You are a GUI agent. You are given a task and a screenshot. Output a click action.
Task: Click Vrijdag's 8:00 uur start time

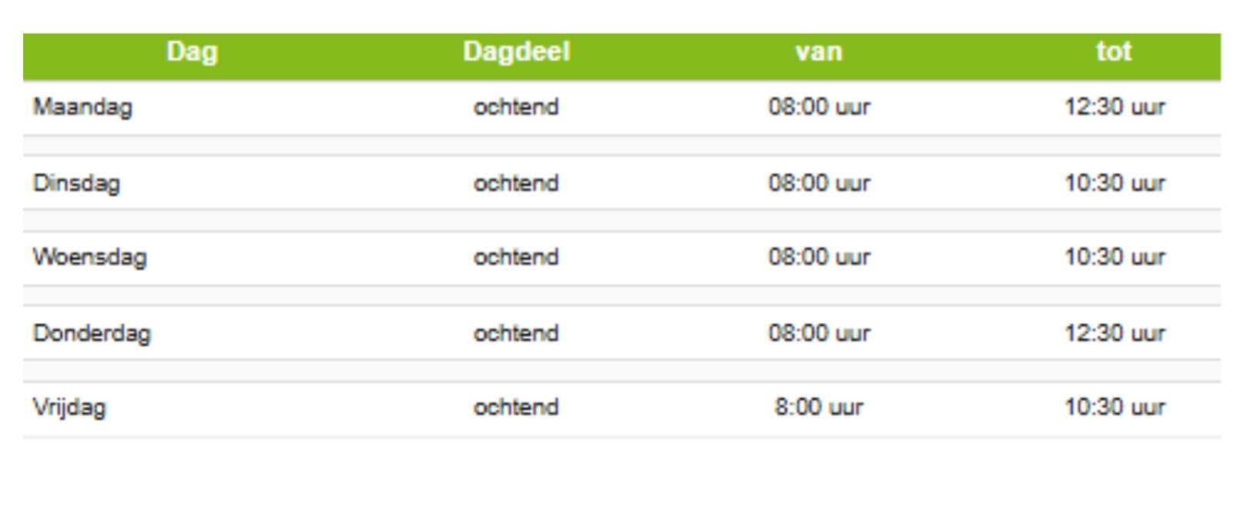coord(819,407)
